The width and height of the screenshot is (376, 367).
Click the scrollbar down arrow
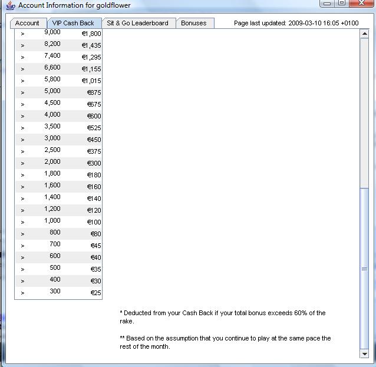coord(364,353)
